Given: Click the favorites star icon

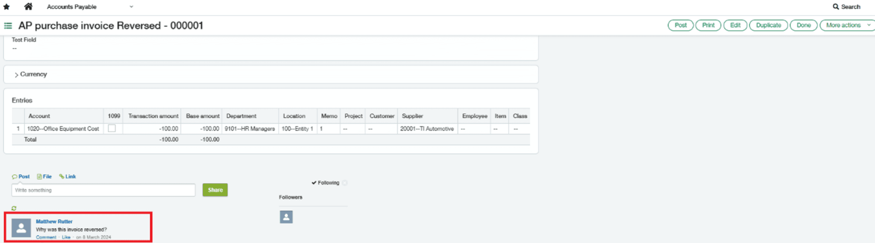Looking at the screenshot, I should [6, 7].
